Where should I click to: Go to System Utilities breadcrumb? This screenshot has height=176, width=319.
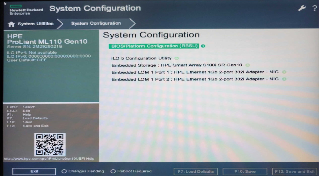tap(36, 24)
